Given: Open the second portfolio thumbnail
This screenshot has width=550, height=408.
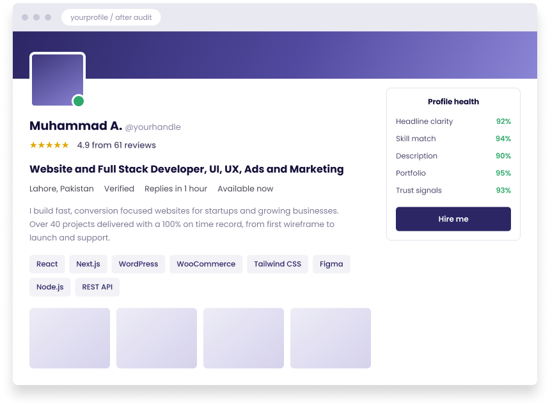Looking at the screenshot, I should 157,338.
